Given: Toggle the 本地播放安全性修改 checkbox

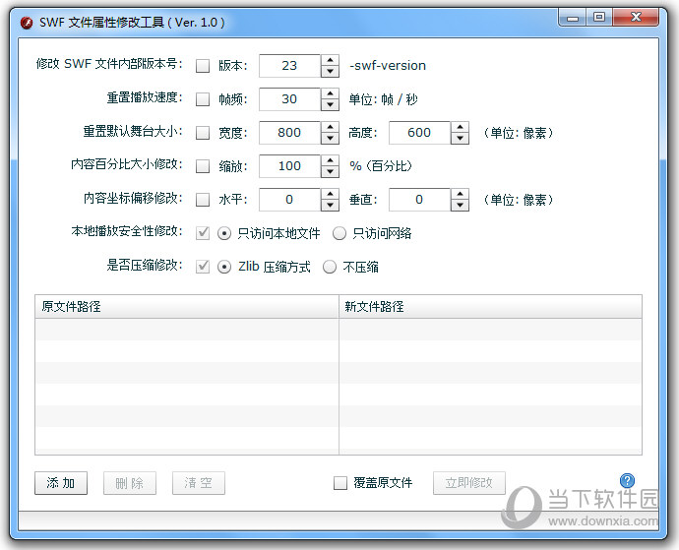Looking at the screenshot, I should coord(203,233).
